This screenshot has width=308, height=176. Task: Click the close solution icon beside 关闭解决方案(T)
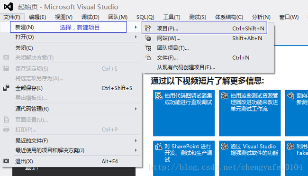point(6,57)
